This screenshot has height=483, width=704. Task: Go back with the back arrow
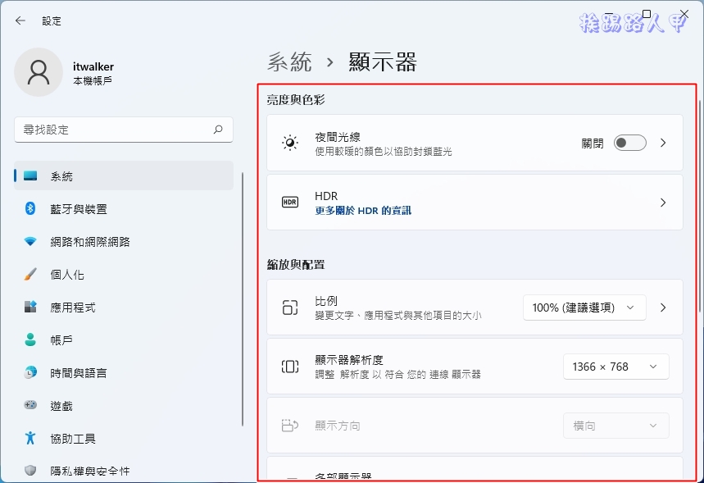(x=20, y=21)
